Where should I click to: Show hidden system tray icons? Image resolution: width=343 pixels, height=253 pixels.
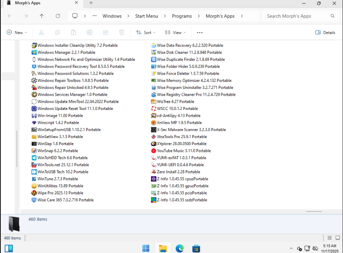click(x=291, y=248)
